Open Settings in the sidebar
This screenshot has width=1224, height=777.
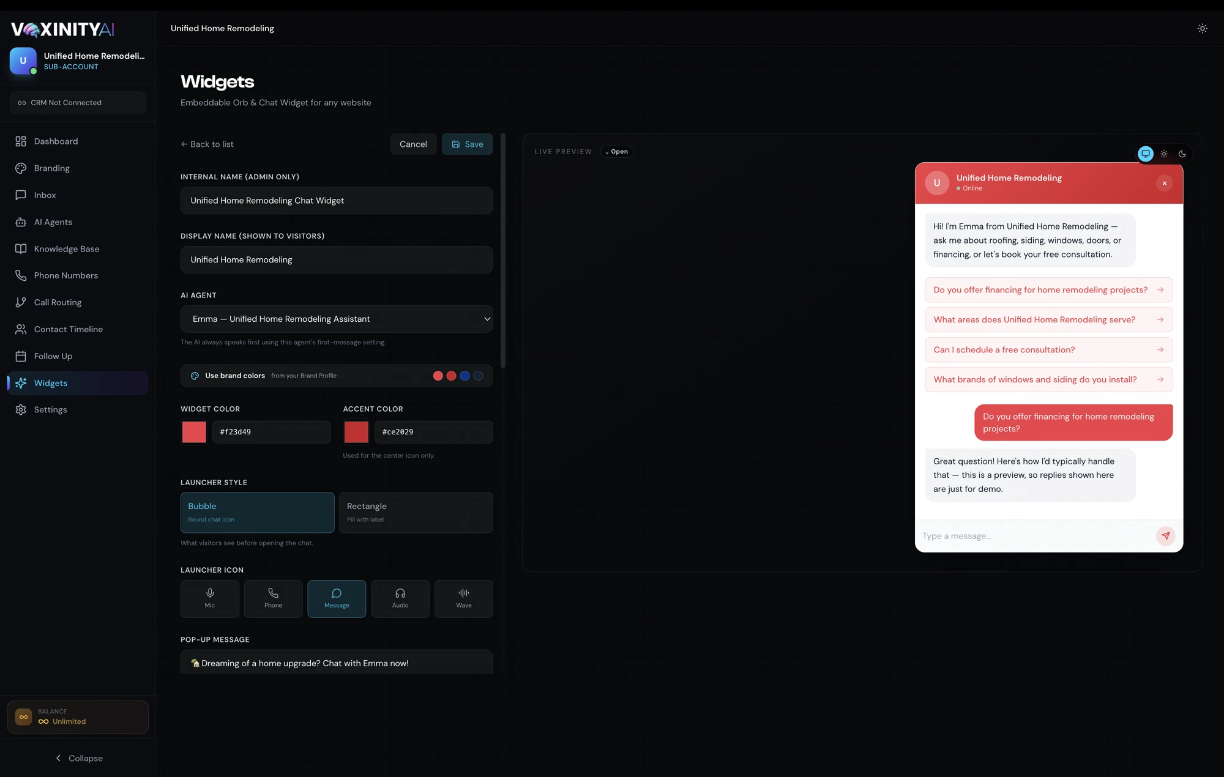coord(78,410)
